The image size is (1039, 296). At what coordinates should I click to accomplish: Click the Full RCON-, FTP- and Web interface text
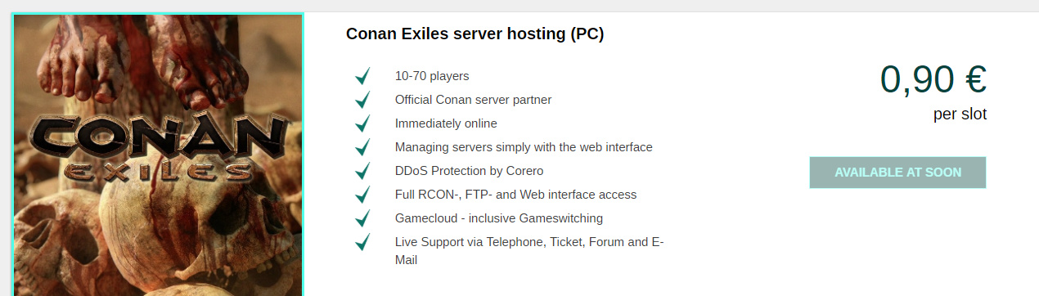click(515, 195)
